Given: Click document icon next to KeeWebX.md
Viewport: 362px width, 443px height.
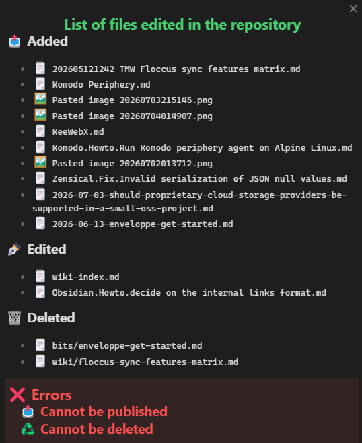Looking at the screenshot, I should [x=40, y=131].
